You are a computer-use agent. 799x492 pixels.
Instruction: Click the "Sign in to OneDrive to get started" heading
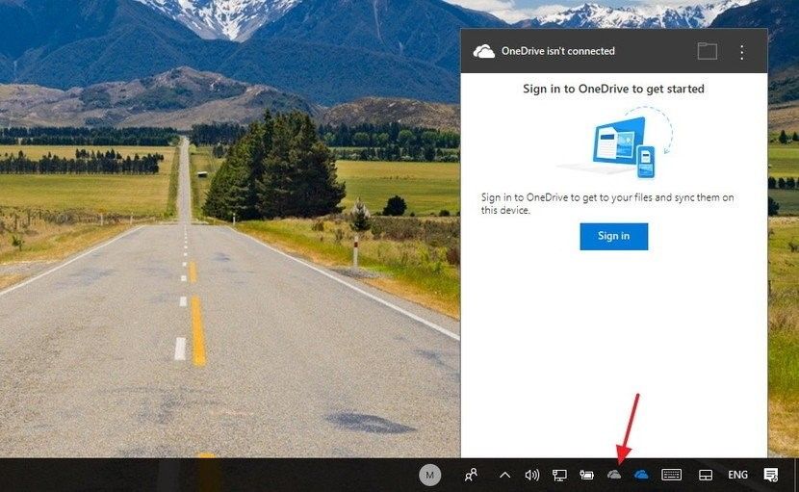tap(613, 89)
